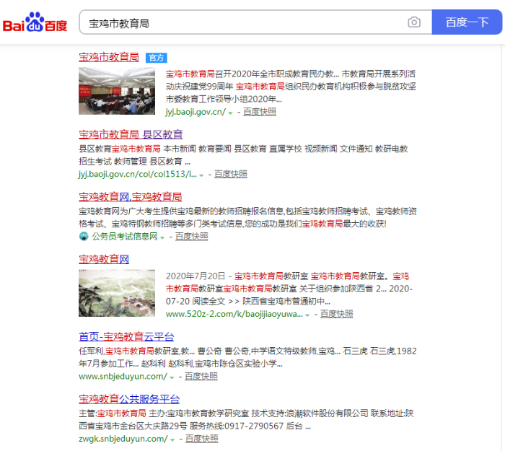The image size is (505, 451).
Task: Open 宝鸡教育网,宝鸡教育局 result title
Action: pos(131,197)
